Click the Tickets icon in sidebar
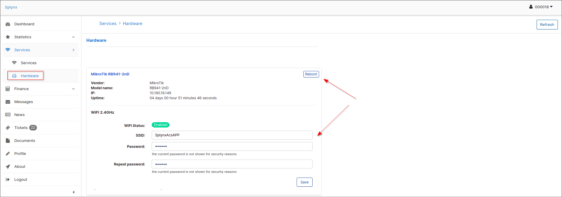The image size is (562, 197). click(8, 128)
